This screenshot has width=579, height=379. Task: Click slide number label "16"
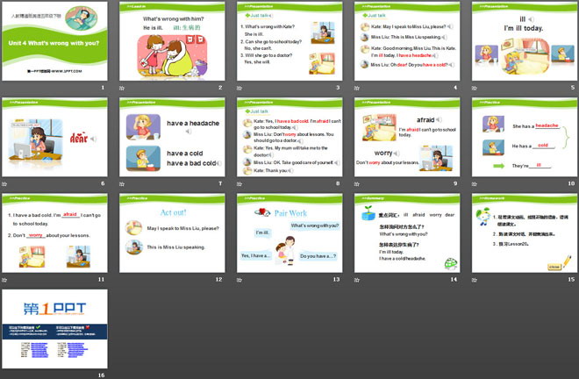pos(101,375)
